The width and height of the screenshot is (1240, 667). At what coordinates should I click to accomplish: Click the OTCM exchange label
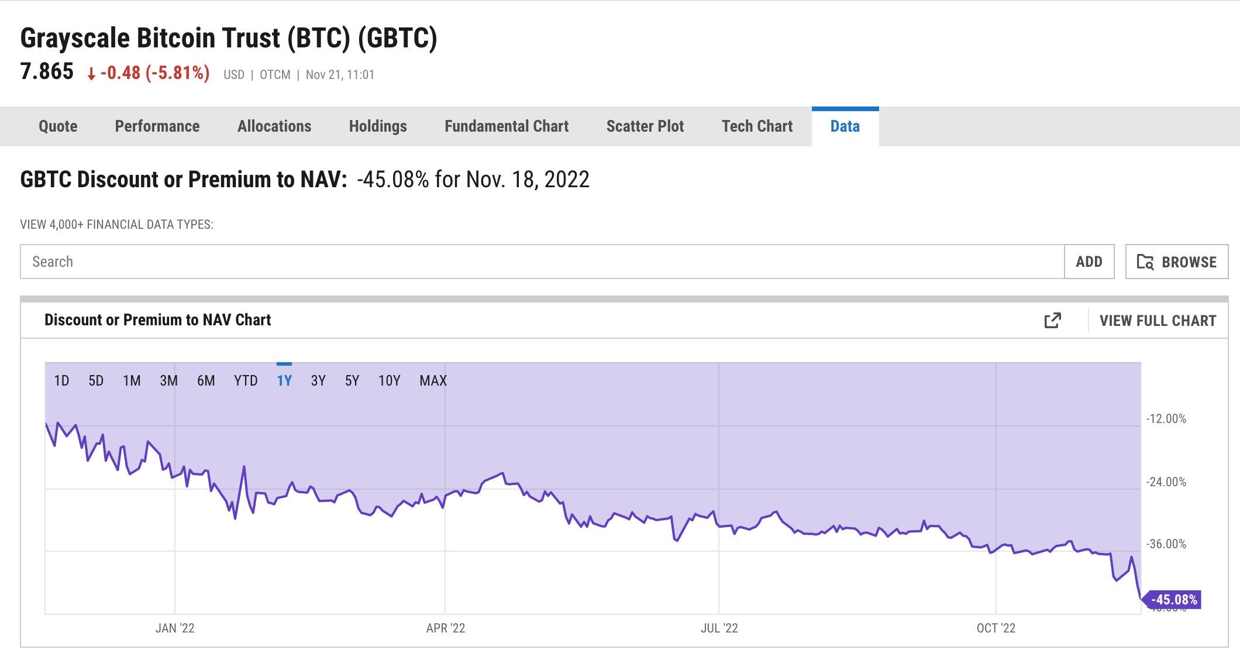(x=275, y=75)
